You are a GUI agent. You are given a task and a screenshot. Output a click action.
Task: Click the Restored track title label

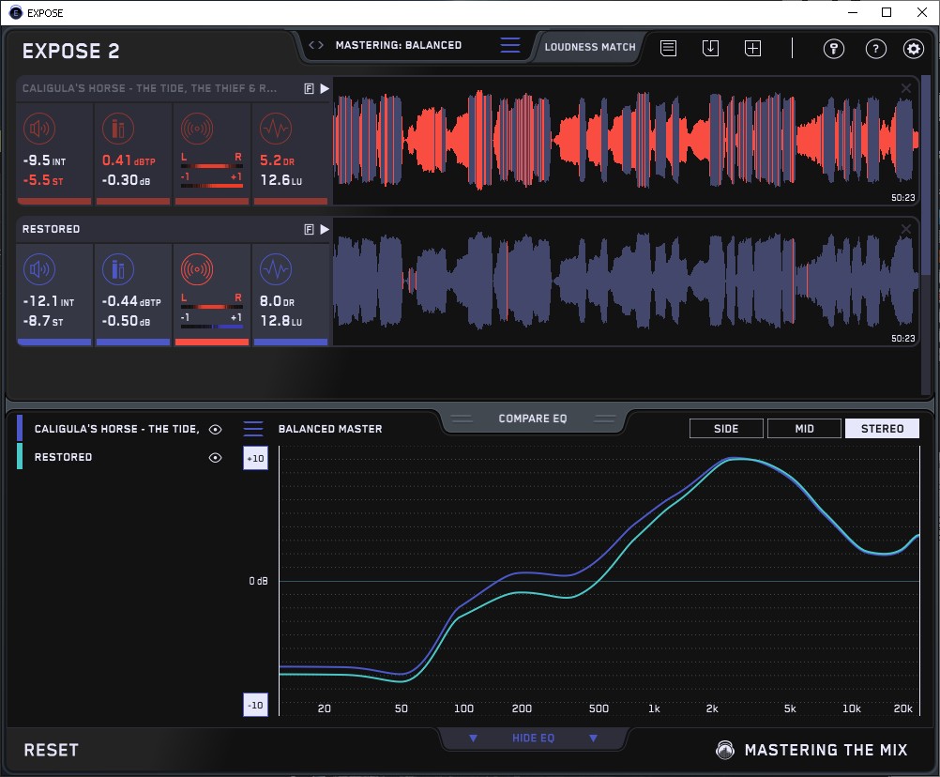[51, 229]
